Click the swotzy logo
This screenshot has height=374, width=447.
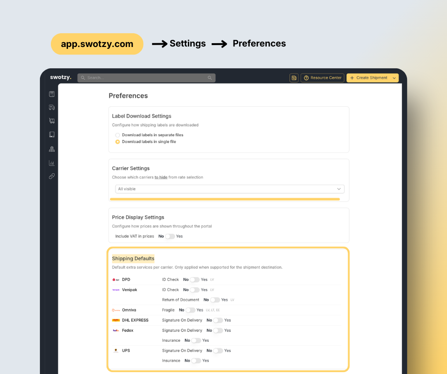pos(60,77)
